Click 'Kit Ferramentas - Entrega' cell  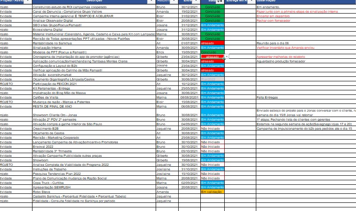tap(94, 88)
